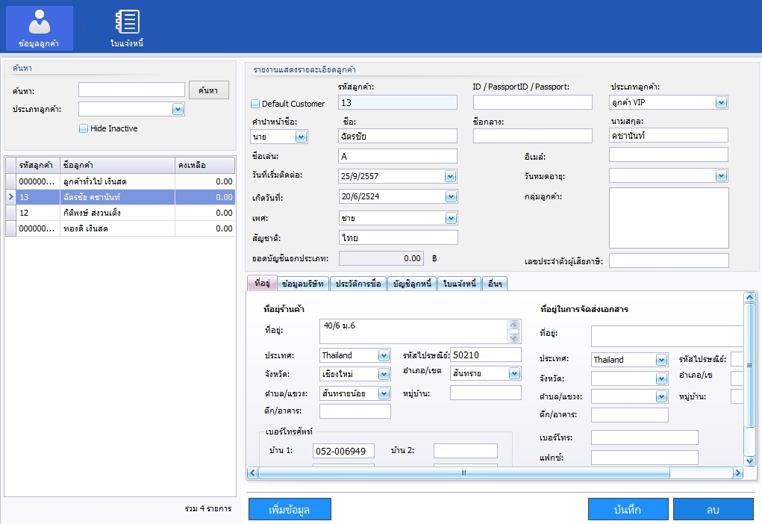Expand the ประเภทลูกค้า dropdown showing ลูกค้า VIP

point(720,102)
